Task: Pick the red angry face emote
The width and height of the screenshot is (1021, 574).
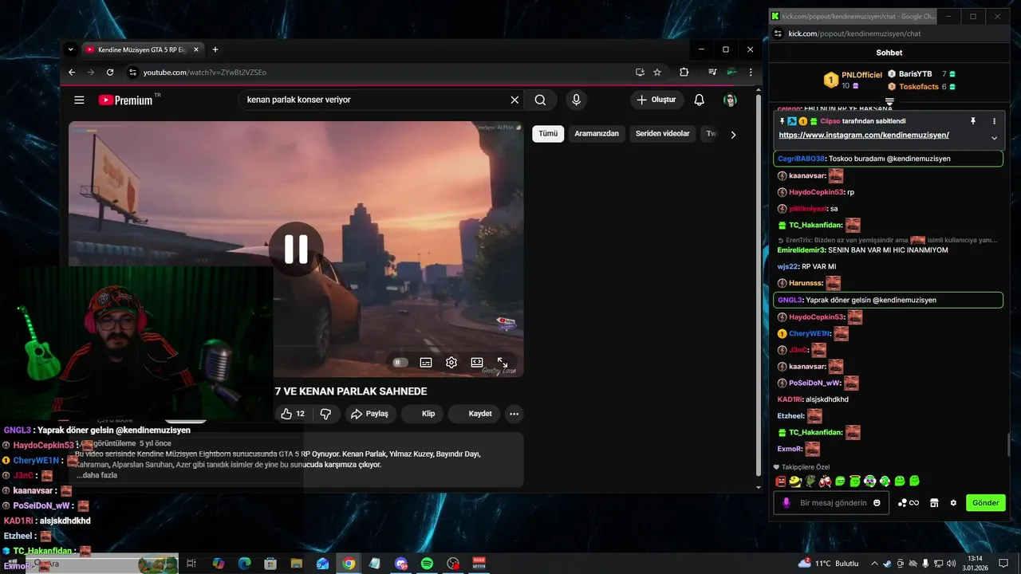Action: coord(781,482)
